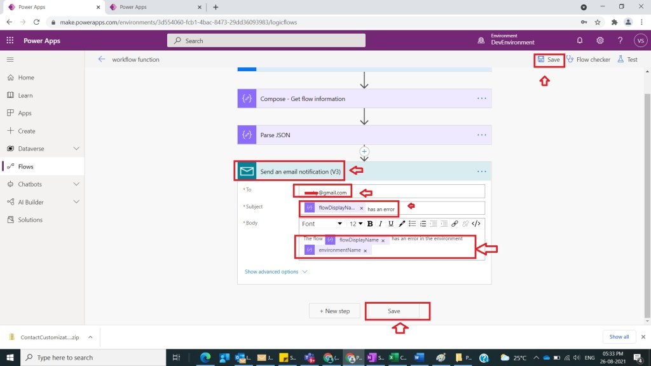This screenshot has height=366, width=651.
Task: Open the notifications bell icon
Action: click(580, 41)
